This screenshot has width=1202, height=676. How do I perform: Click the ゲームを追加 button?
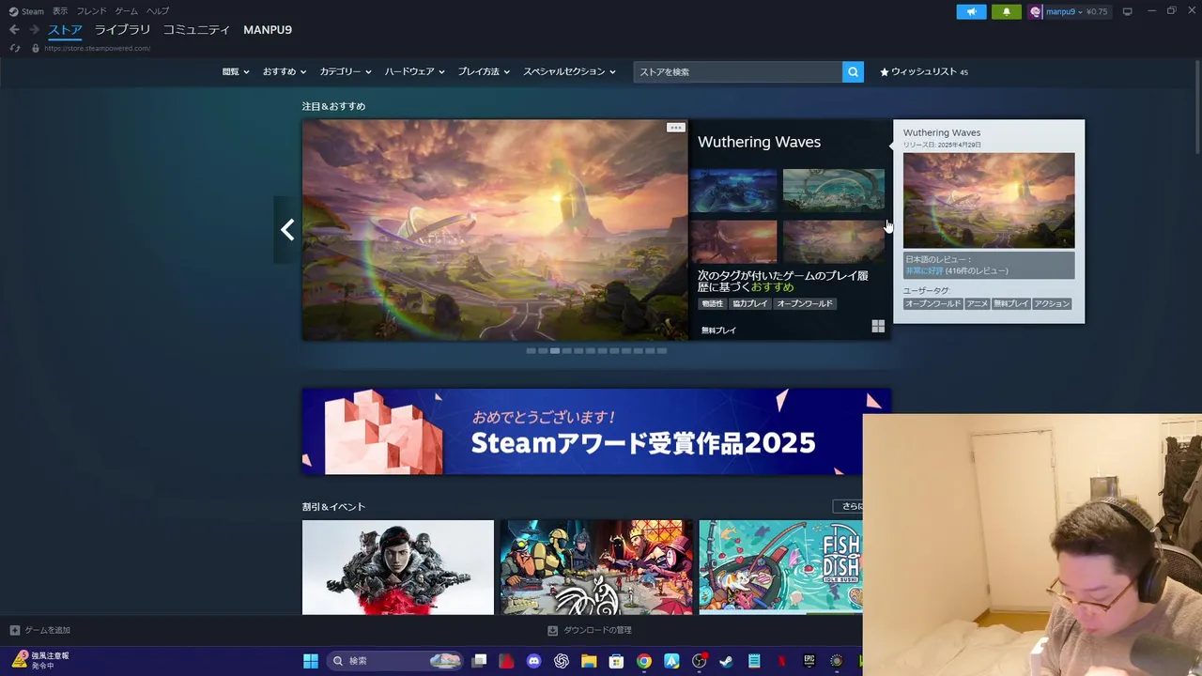pos(39,630)
